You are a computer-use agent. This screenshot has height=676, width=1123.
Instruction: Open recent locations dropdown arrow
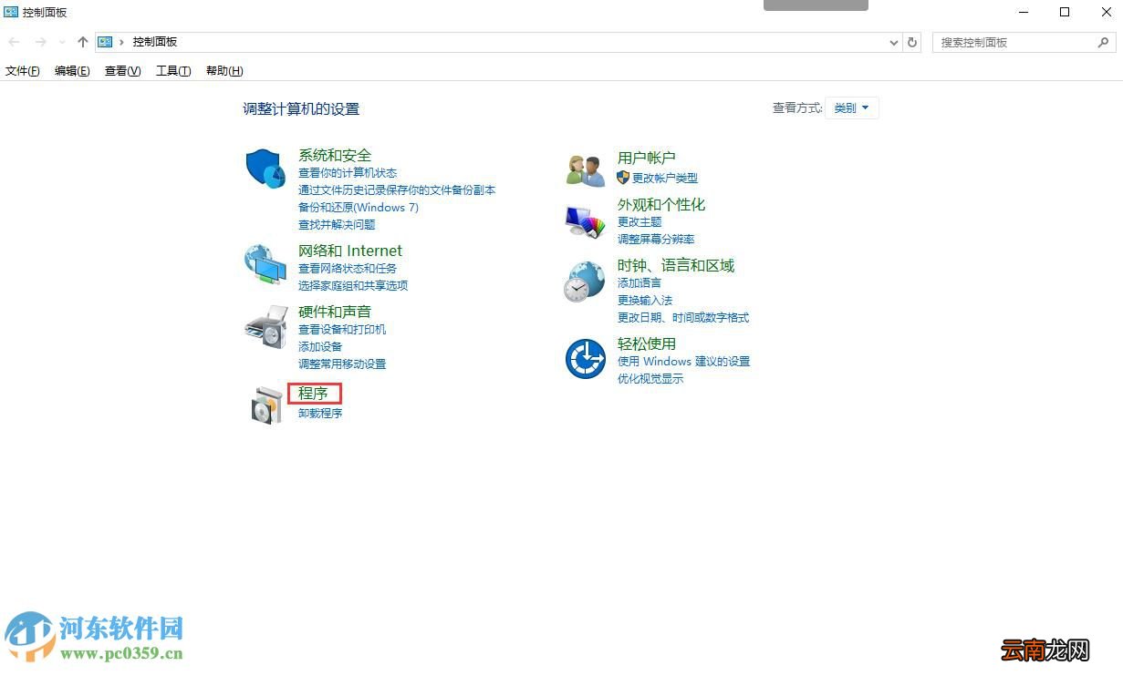[x=62, y=42]
